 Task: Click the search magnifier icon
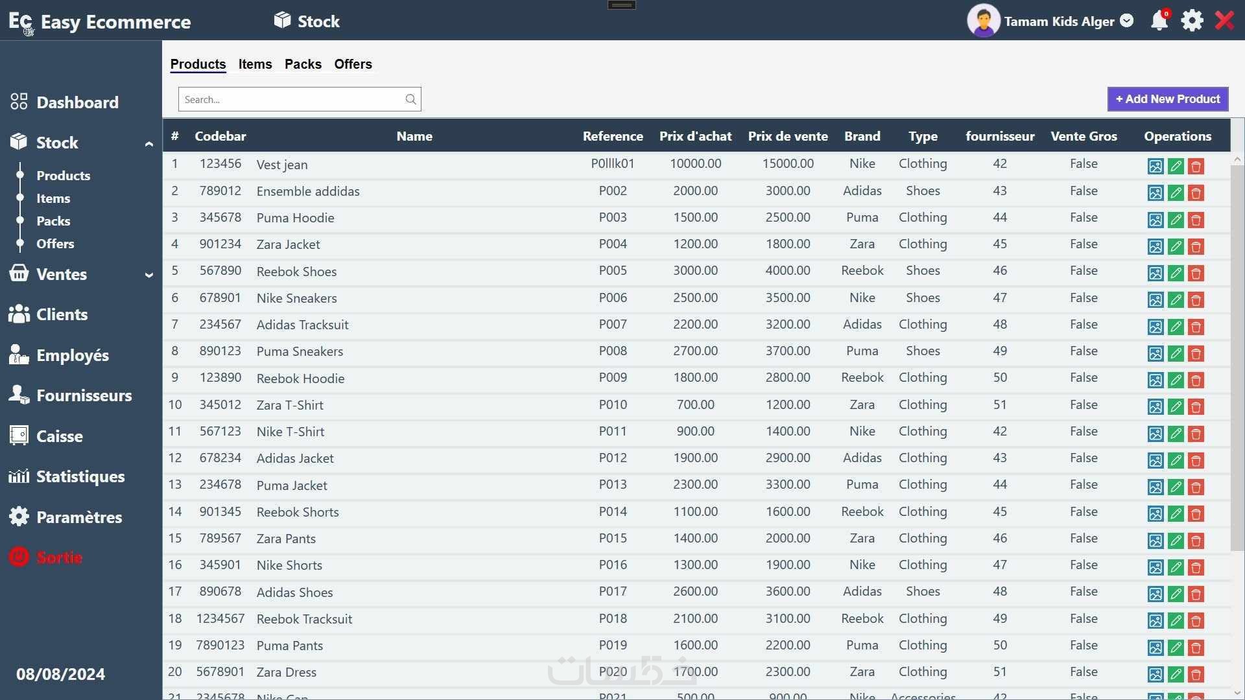click(x=410, y=99)
